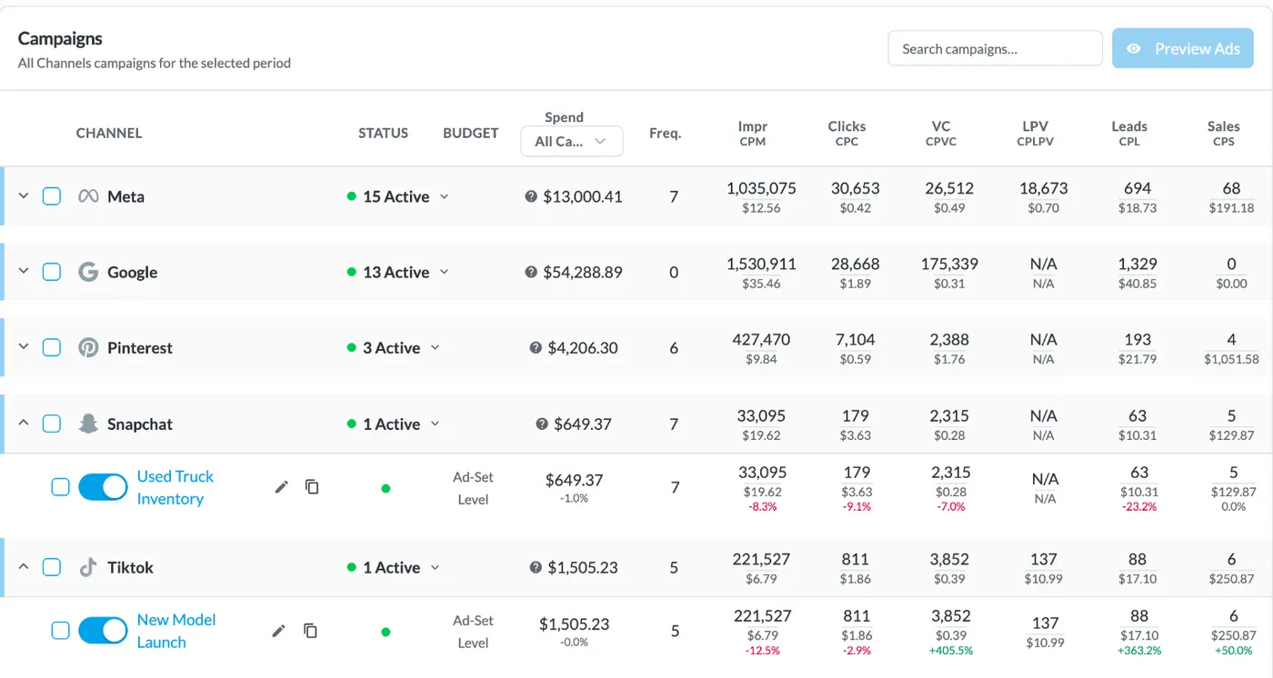Expand the Meta channel row
This screenshot has height=678, width=1273.
tap(24, 196)
